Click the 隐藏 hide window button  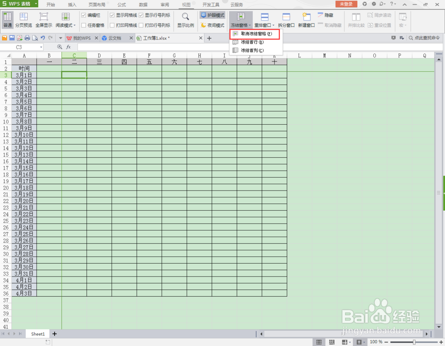coord(326,15)
